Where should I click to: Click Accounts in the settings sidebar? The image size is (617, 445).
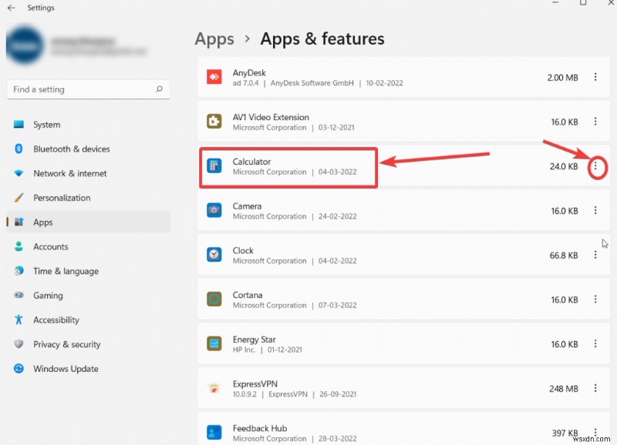coord(51,246)
